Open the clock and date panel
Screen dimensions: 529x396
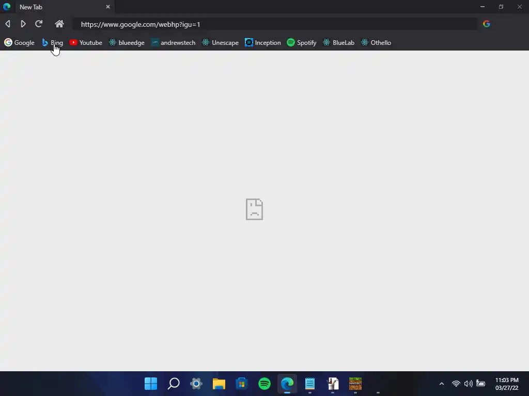507,384
